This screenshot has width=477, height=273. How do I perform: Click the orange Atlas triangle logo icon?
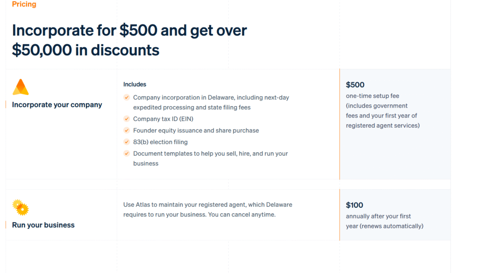click(x=20, y=87)
